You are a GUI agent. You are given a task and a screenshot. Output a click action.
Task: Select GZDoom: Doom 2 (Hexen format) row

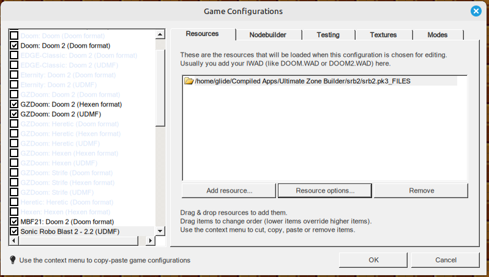[71, 105]
